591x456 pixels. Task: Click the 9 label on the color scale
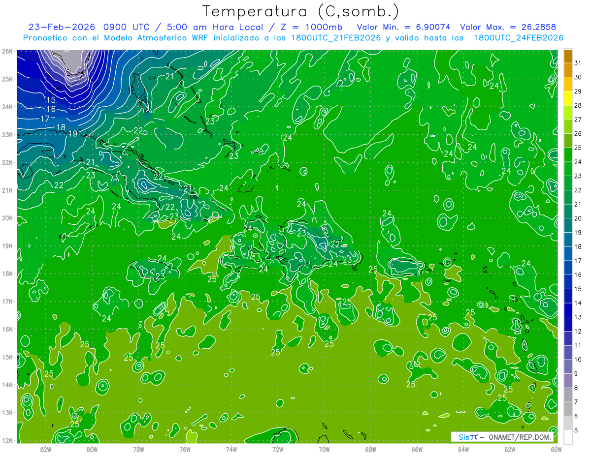click(x=576, y=374)
